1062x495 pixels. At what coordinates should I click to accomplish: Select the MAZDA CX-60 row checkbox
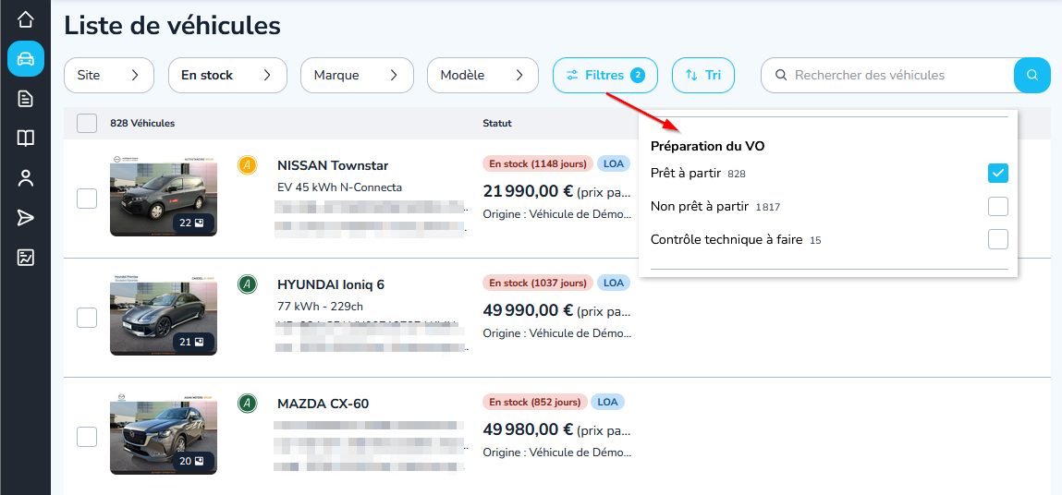tap(87, 437)
